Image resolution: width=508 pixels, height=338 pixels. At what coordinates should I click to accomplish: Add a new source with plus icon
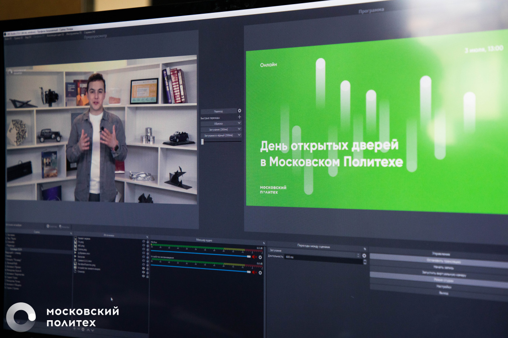coord(74,329)
